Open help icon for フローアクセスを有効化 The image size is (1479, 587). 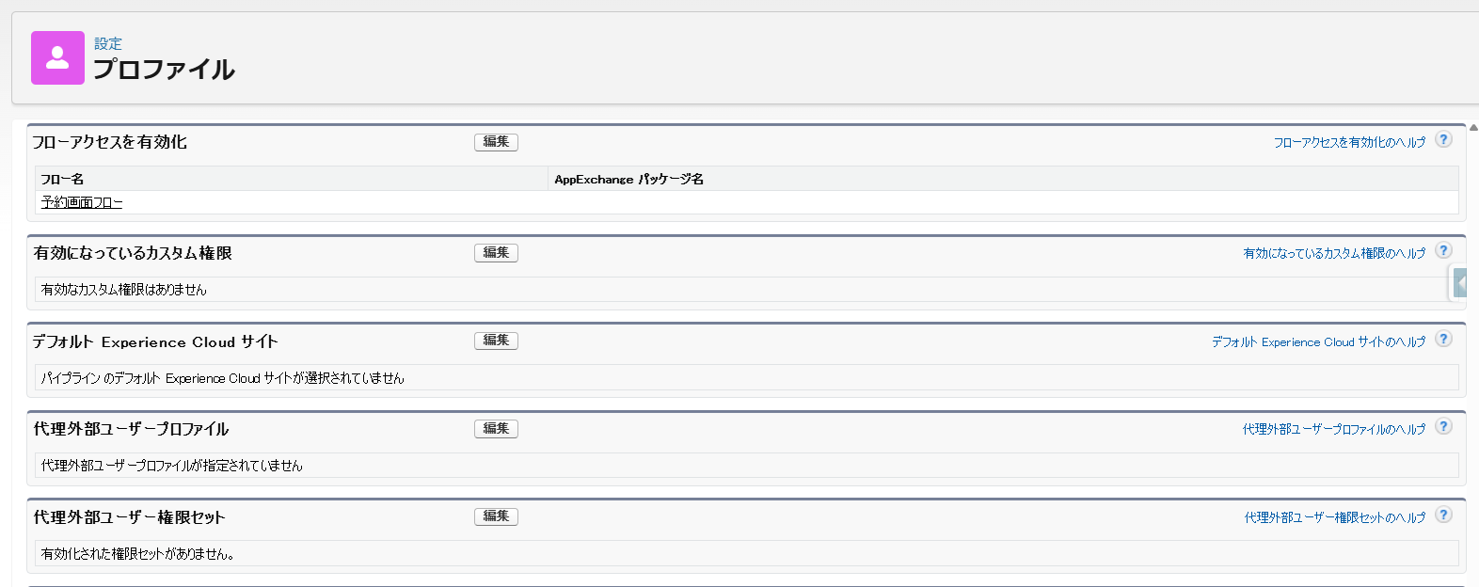(1443, 139)
